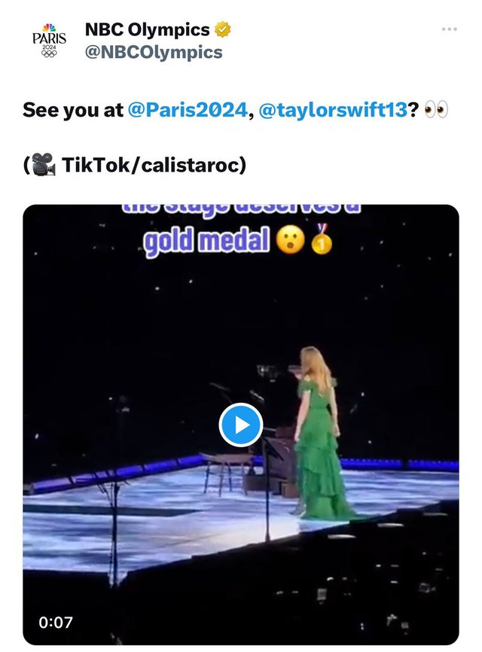Click the NBC Olympics display name
Screen dimensions: 482x652
point(147,29)
